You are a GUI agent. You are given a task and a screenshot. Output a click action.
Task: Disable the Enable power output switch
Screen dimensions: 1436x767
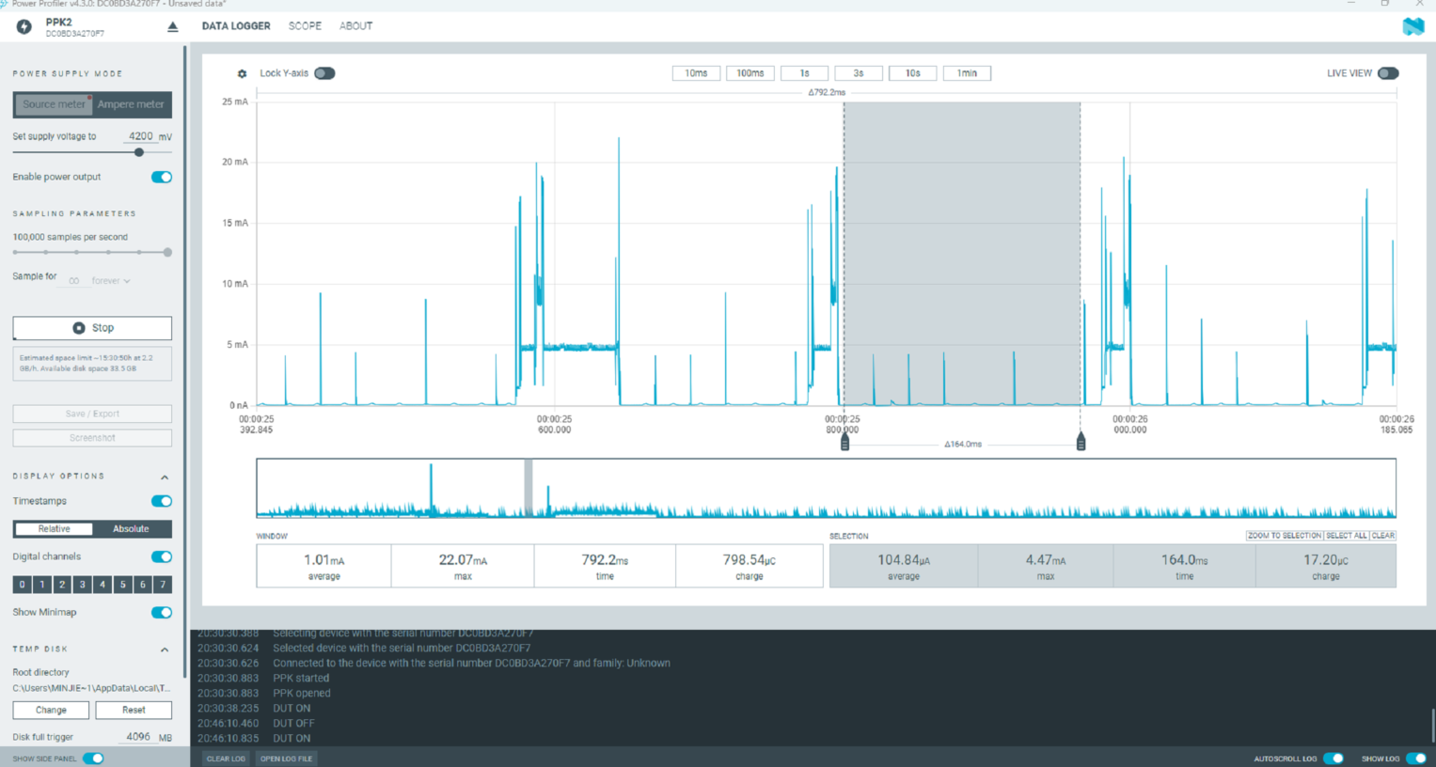162,177
